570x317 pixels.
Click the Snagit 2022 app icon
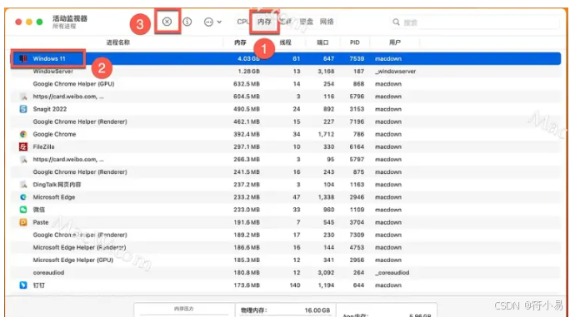click(x=23, y=109)
